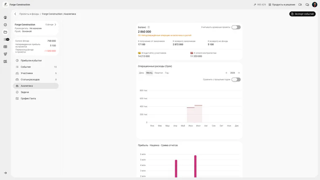Click the Июн bar in Opex chart
Screen dimensions: 320x180
tap(191, 115)
